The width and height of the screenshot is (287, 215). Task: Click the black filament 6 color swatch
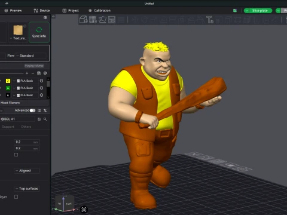tap(8, 95)
